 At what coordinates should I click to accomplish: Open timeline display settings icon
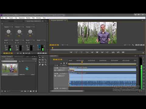point(67,63)
